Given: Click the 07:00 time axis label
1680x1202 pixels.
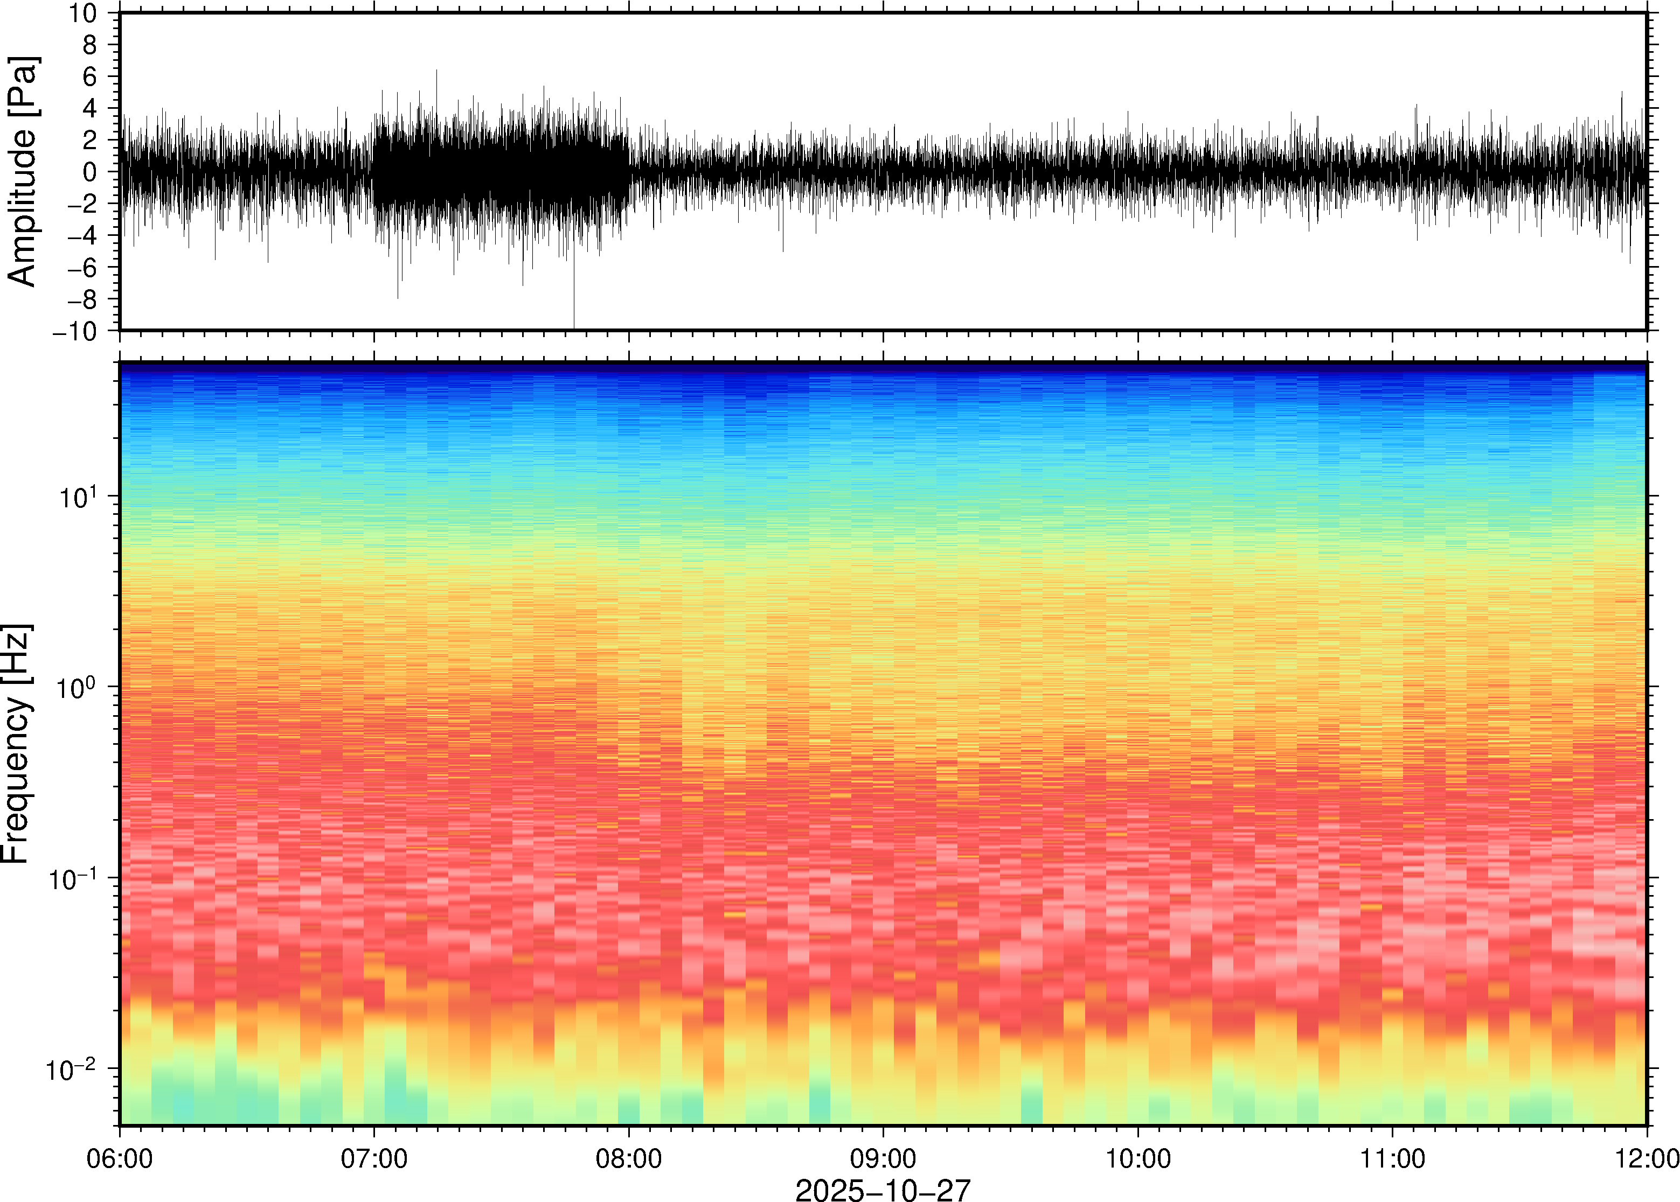Looking at the screenshot, I should coord(374,1158).
